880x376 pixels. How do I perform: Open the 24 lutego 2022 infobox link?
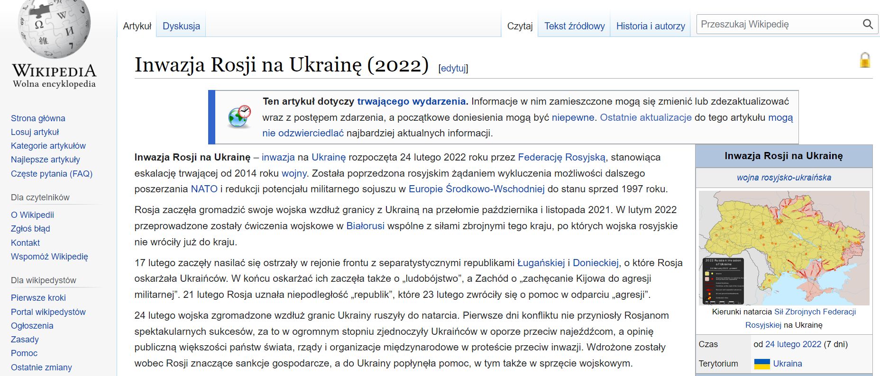793,344
